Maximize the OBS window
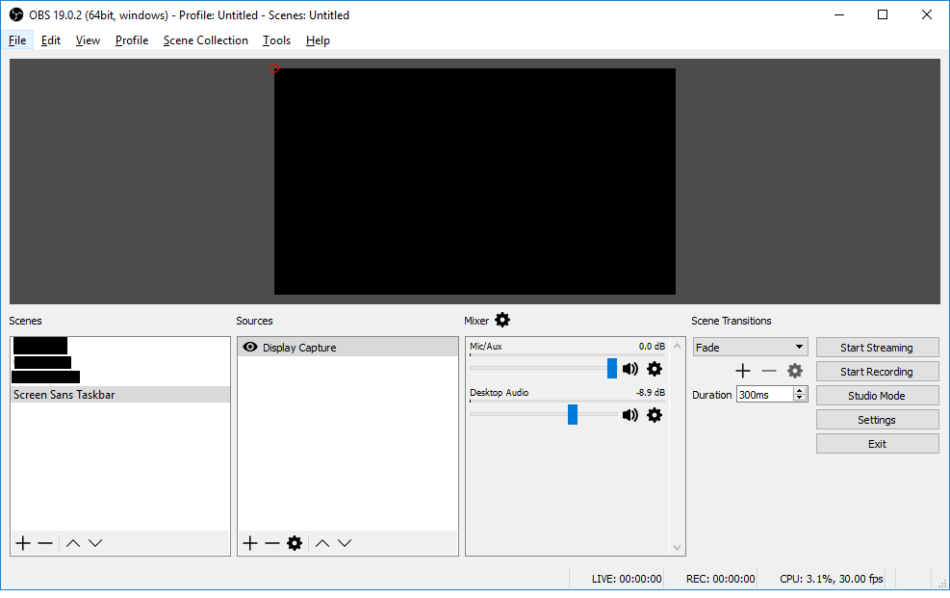950x598 pixels. pos(883,14)
